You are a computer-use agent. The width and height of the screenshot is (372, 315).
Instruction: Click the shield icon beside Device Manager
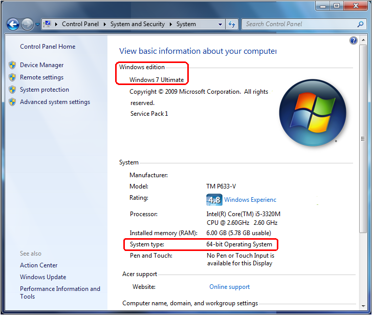click(12, 65)
